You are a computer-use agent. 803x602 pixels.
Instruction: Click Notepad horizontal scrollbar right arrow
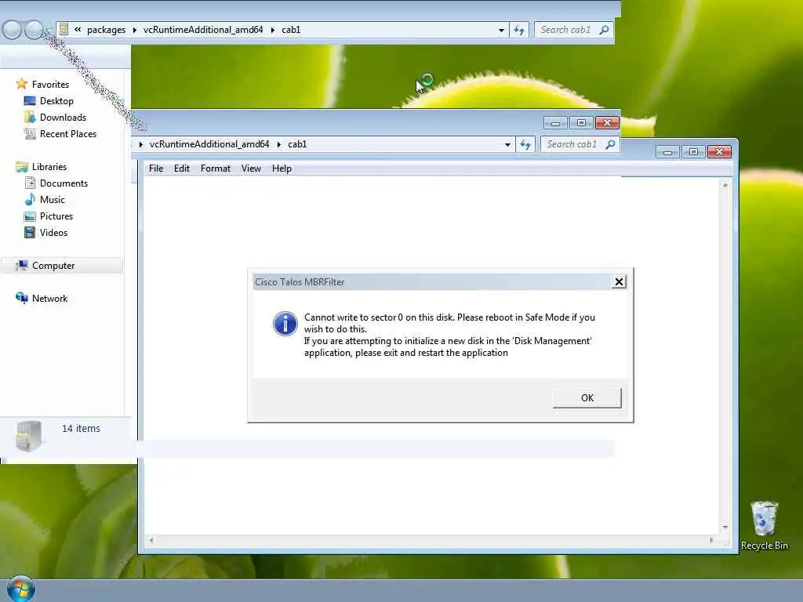[x=711, y=540]
